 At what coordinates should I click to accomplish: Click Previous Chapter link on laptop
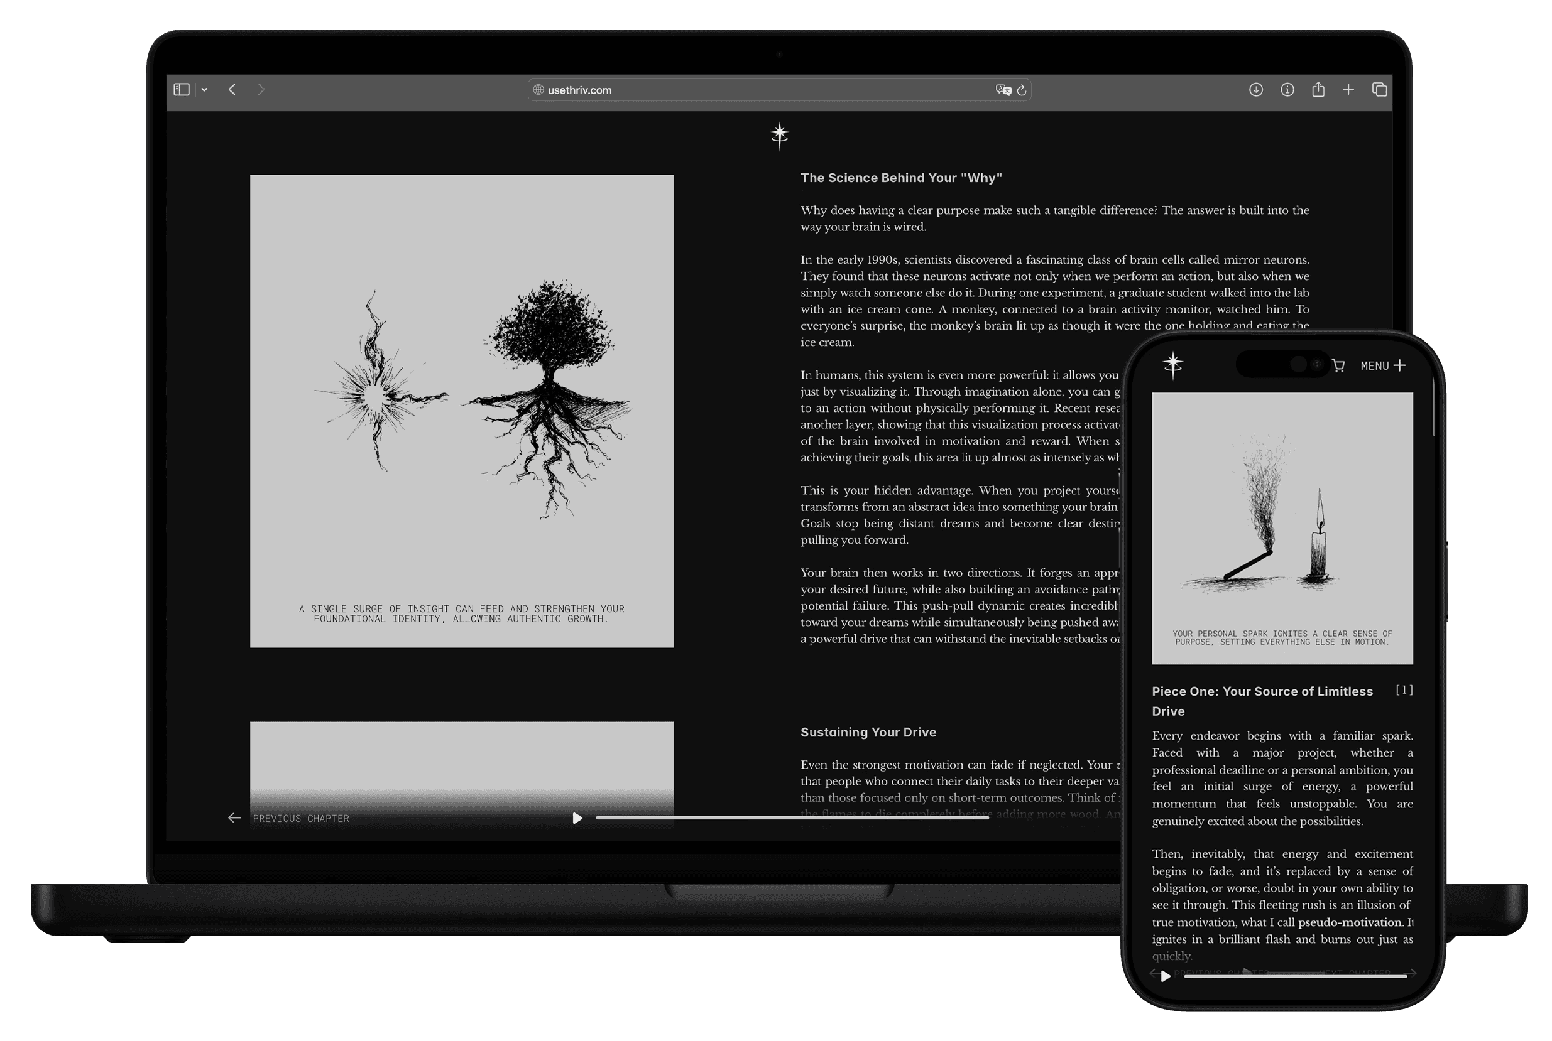(300, 818)
